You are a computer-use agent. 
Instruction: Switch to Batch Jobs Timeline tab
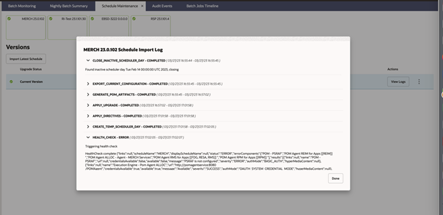tap(202, 6)
